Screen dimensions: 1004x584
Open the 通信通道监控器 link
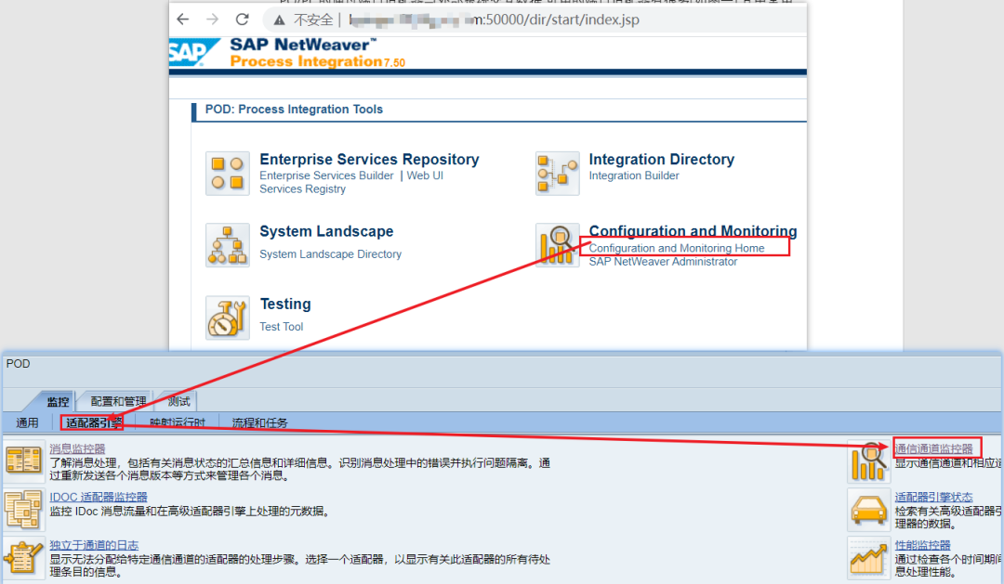(x=933, y=449)
